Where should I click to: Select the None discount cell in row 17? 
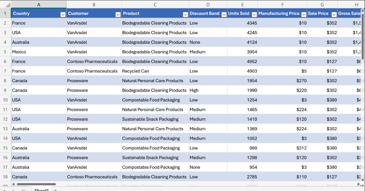coord(208,167)
